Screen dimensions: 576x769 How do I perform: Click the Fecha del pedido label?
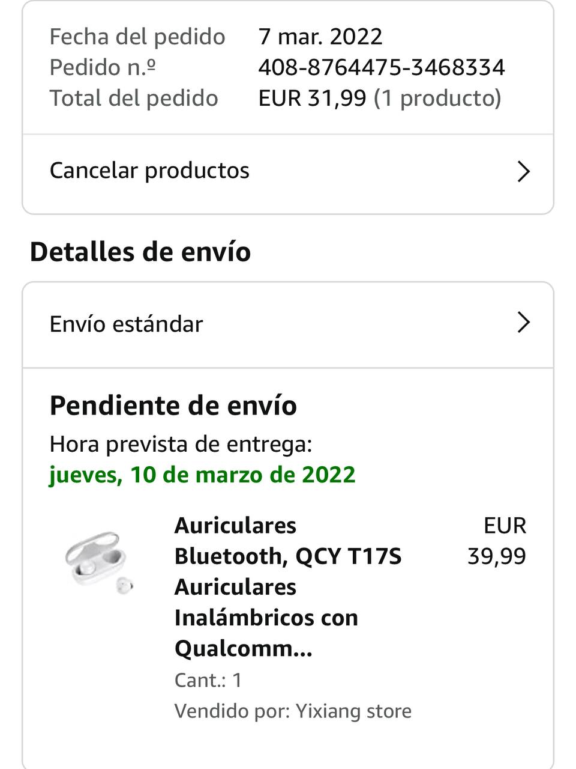(137, 37)
